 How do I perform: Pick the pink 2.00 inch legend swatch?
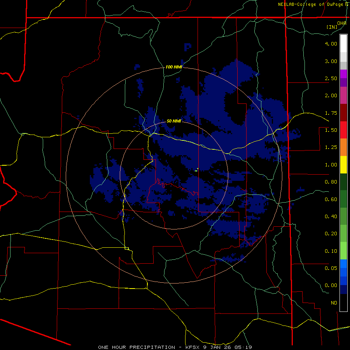click(x=343, y=95)
